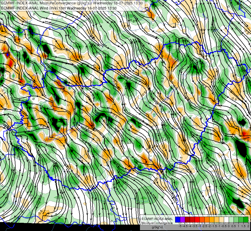Select legend swatch between -3.5 and -3

coord(197,220)
